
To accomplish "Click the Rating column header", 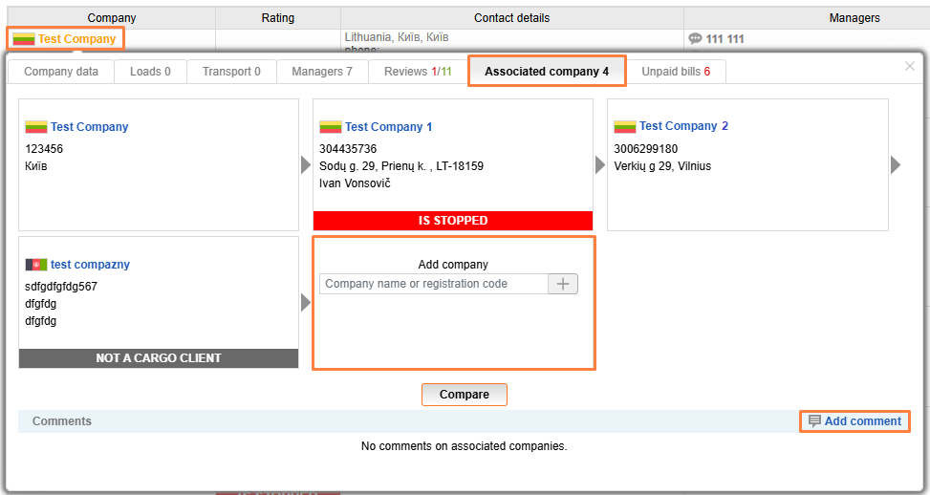I will pyautogui.click(x=278, y=18).
